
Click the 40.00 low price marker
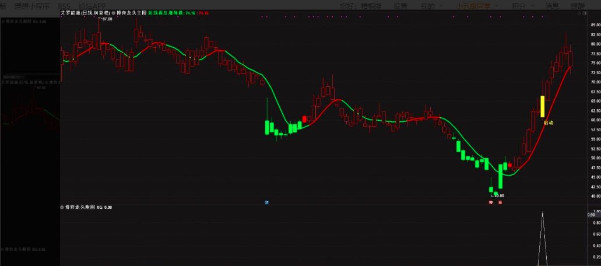[x=499, y=196]
